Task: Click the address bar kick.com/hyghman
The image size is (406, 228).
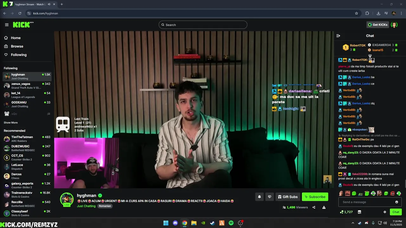Action: [193, 13]
